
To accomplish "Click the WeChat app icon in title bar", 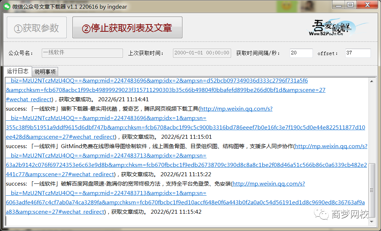I will tap(7, 6).
